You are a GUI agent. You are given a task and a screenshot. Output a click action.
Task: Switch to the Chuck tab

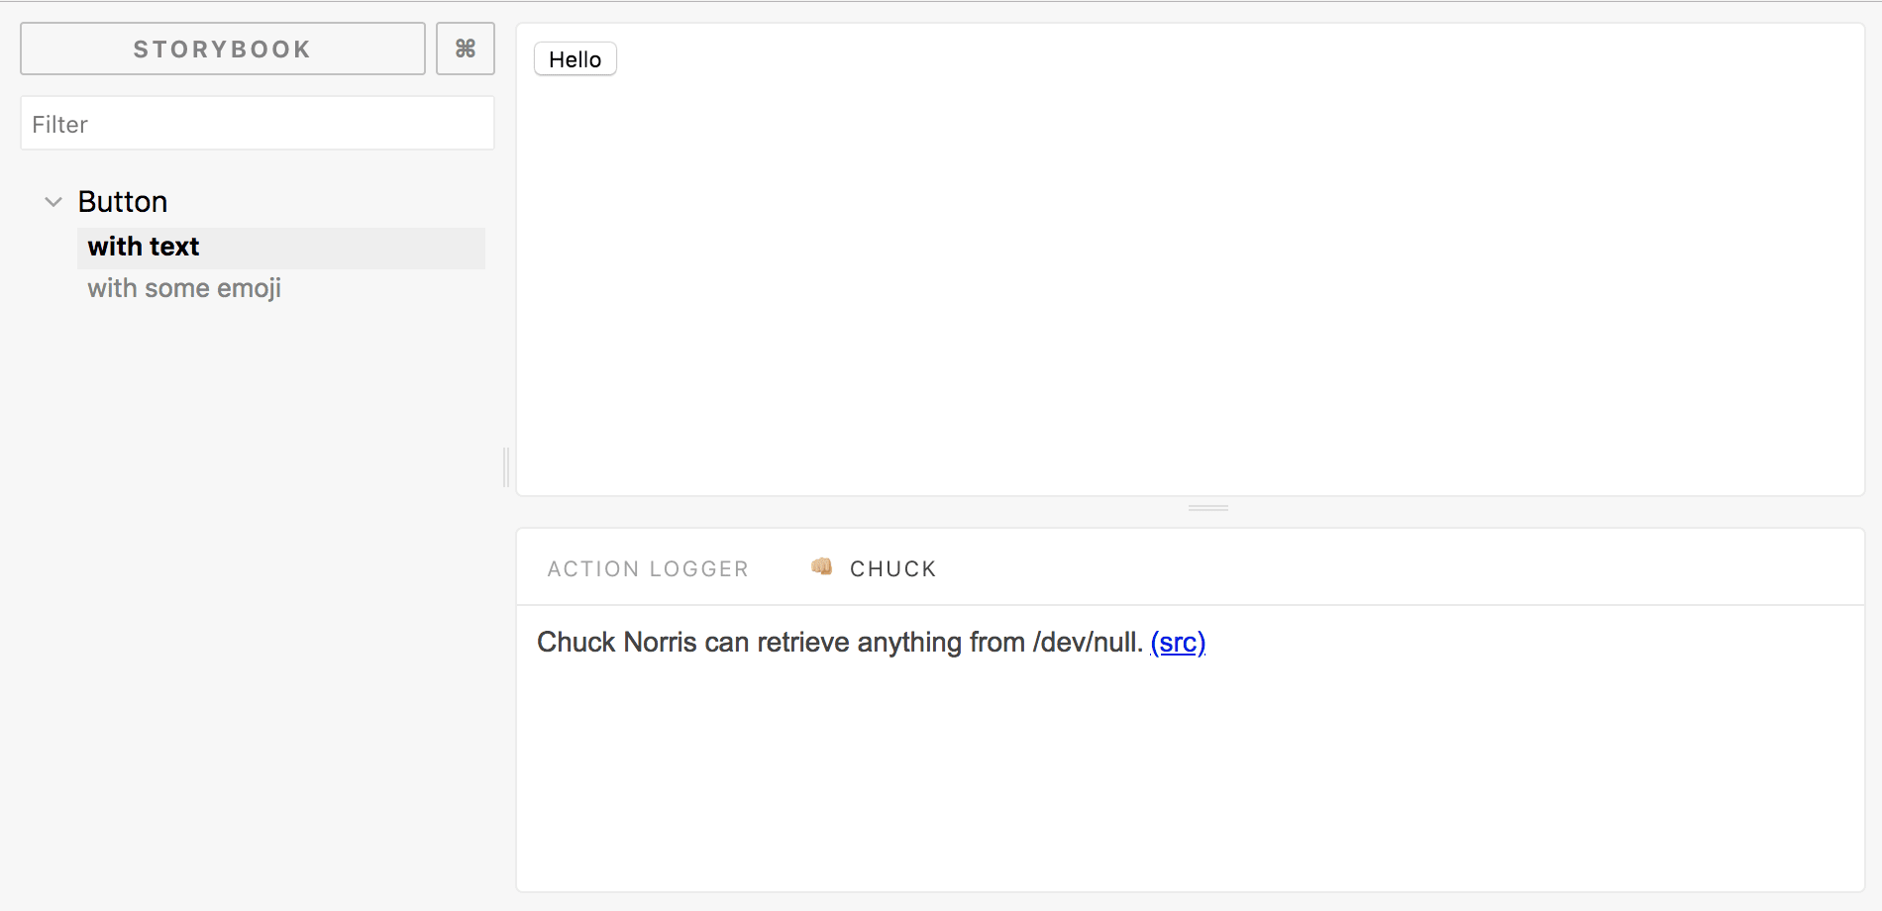click(874, 568)
